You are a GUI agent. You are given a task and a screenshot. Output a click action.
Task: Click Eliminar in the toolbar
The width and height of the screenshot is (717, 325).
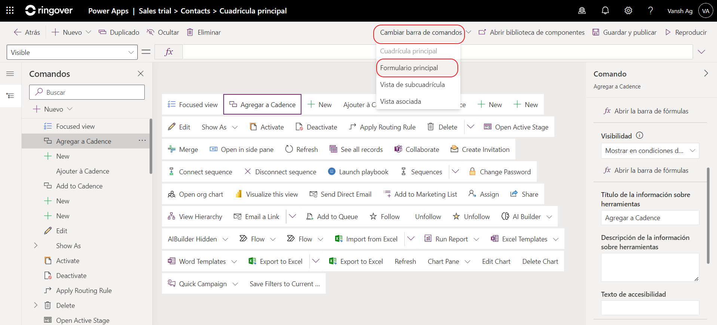[x=204, y=32]
